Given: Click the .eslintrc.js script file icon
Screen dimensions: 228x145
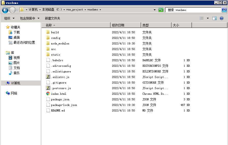Looking at the screenshot, I should (48, 77).
